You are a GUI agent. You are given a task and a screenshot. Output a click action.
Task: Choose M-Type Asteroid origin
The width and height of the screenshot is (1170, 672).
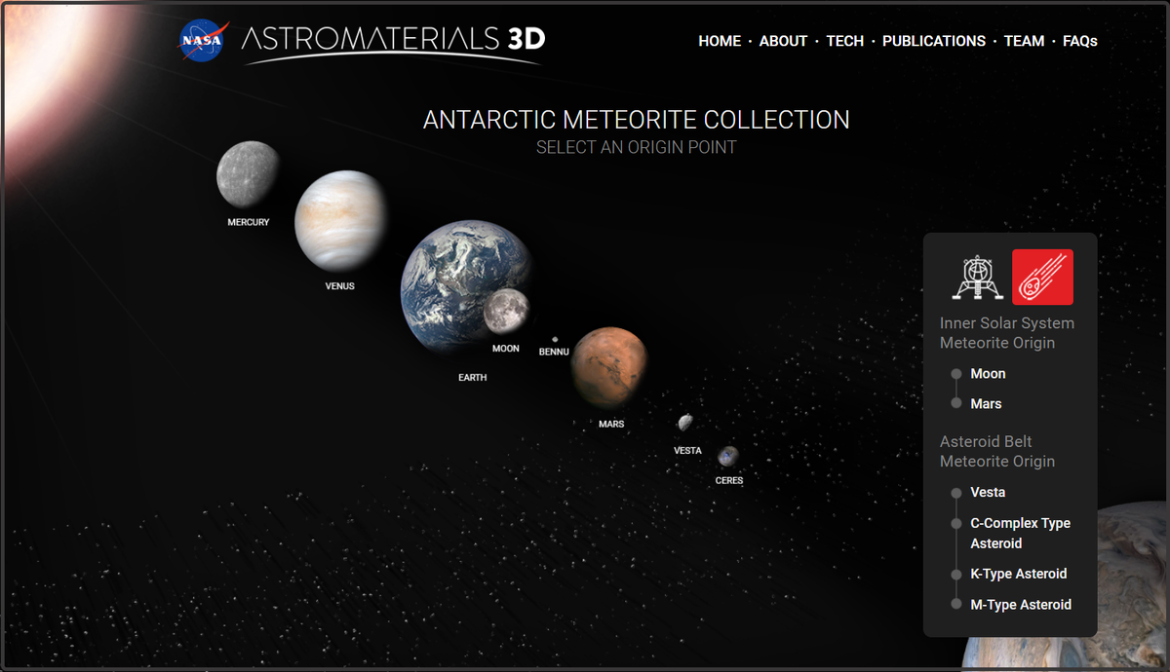1021,605
